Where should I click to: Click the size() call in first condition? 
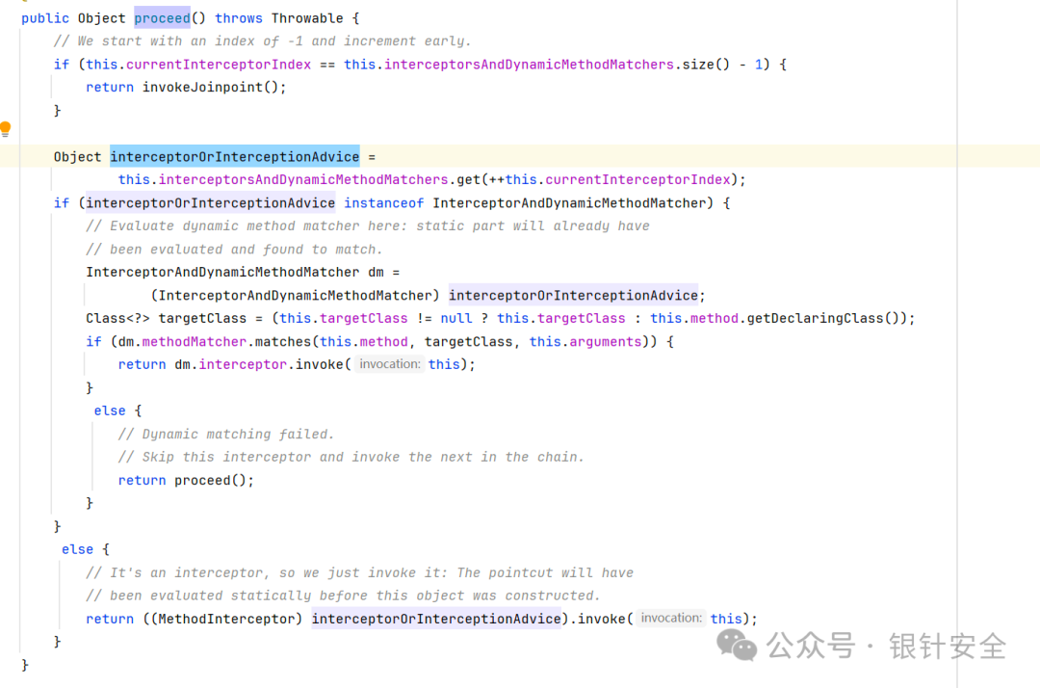tap(706, 65)
